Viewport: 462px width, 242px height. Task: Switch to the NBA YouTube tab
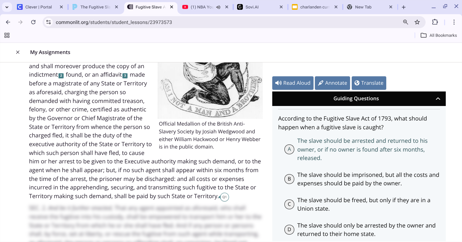(x=200, y=6)
